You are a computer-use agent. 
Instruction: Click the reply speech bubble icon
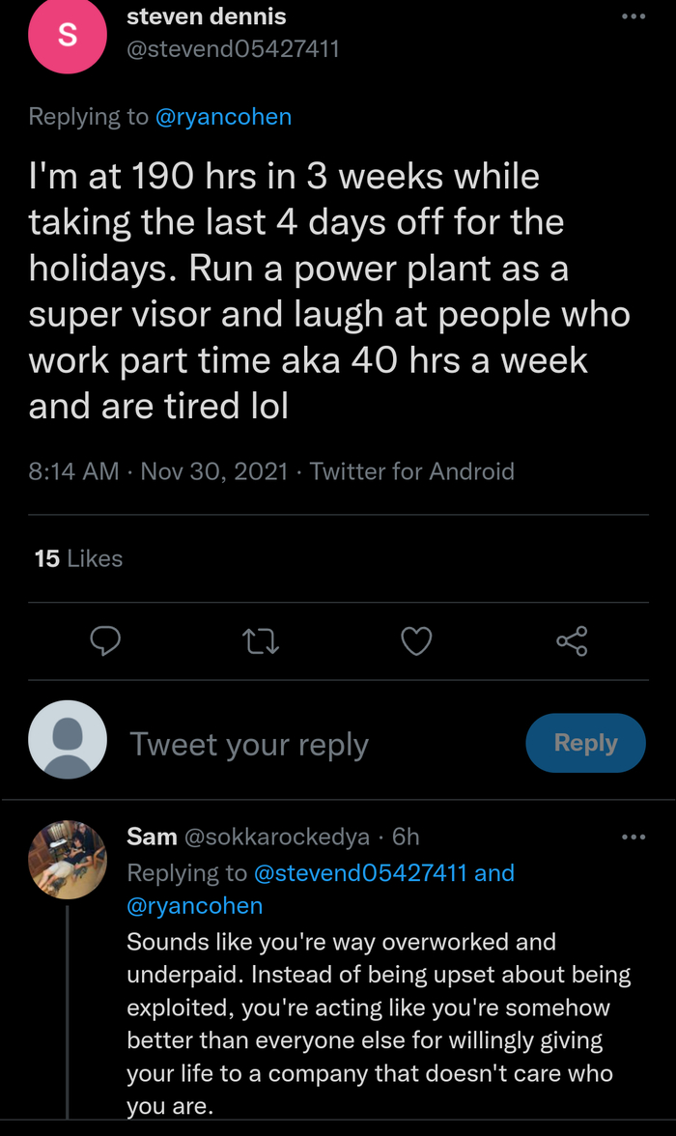[x=105, y=641]
